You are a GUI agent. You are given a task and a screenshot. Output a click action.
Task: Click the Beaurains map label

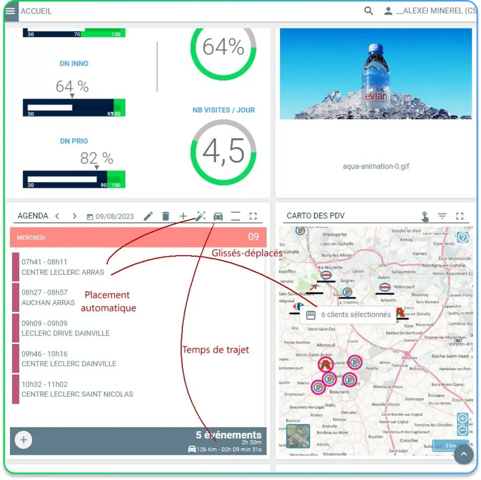tap(339, 392)
